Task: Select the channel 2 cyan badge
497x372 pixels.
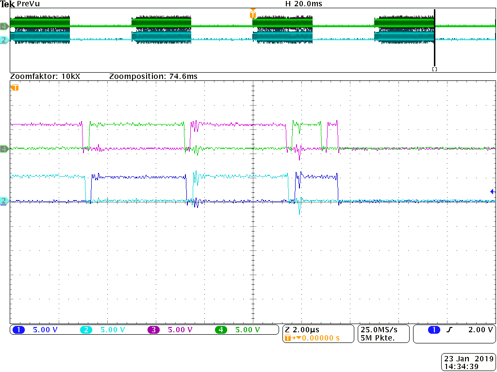Action: [x=86, y=330]
